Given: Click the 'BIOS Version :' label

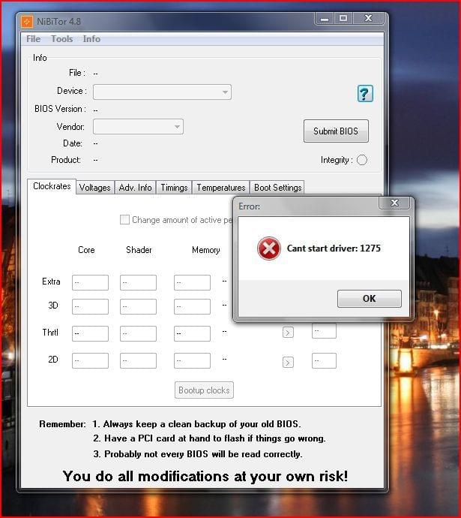Looking at the screenshot, I should (x=61, y=109).
